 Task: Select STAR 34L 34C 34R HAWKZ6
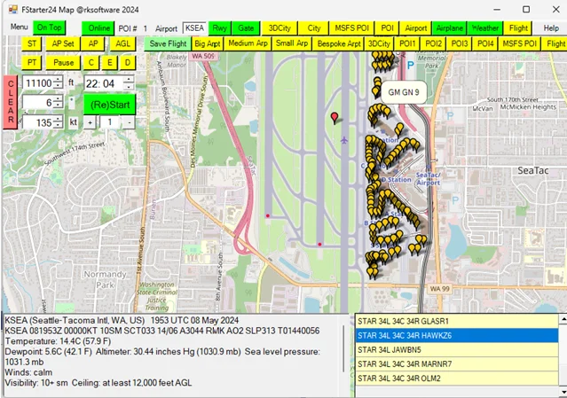tap(457, 336)
